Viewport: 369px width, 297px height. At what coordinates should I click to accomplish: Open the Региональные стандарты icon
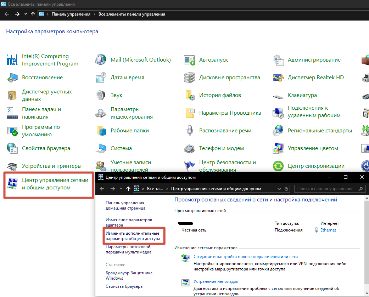click(278, 131)
